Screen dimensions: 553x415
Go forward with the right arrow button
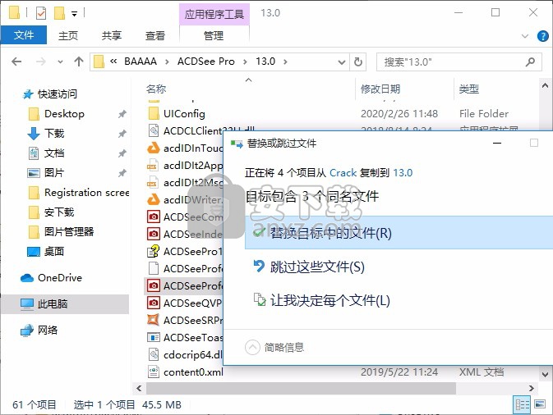pos(41,62)
